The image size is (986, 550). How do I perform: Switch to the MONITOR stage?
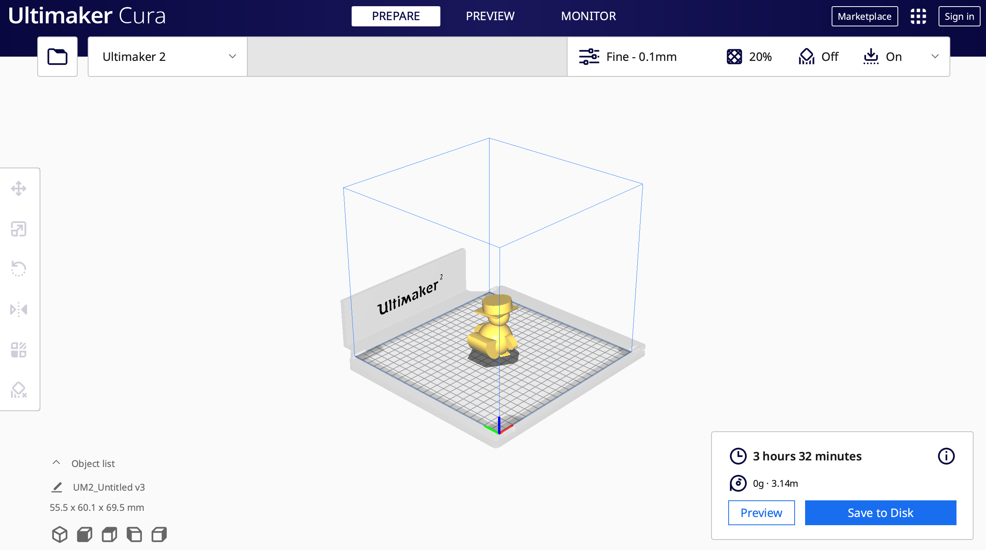click(588, 16)
